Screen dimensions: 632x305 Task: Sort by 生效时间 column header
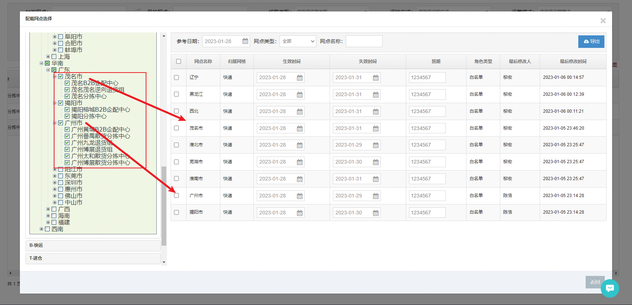click(x=291, y=62)
